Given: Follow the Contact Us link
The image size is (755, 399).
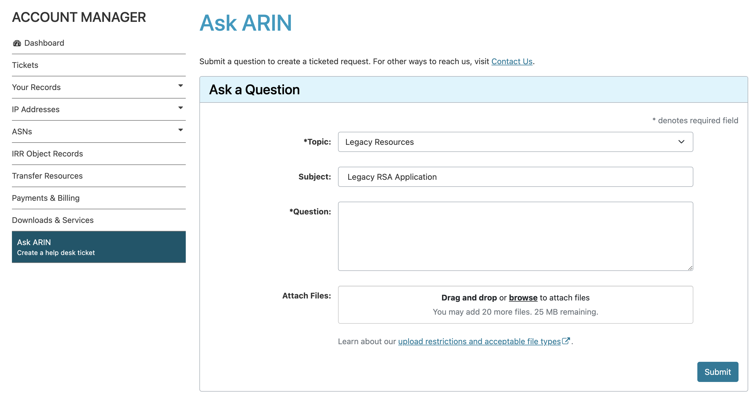Looking at the screenshot, I should pos(512,62).
